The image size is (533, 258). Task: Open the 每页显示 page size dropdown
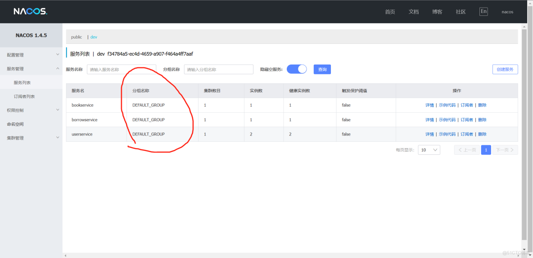(429, 150)
